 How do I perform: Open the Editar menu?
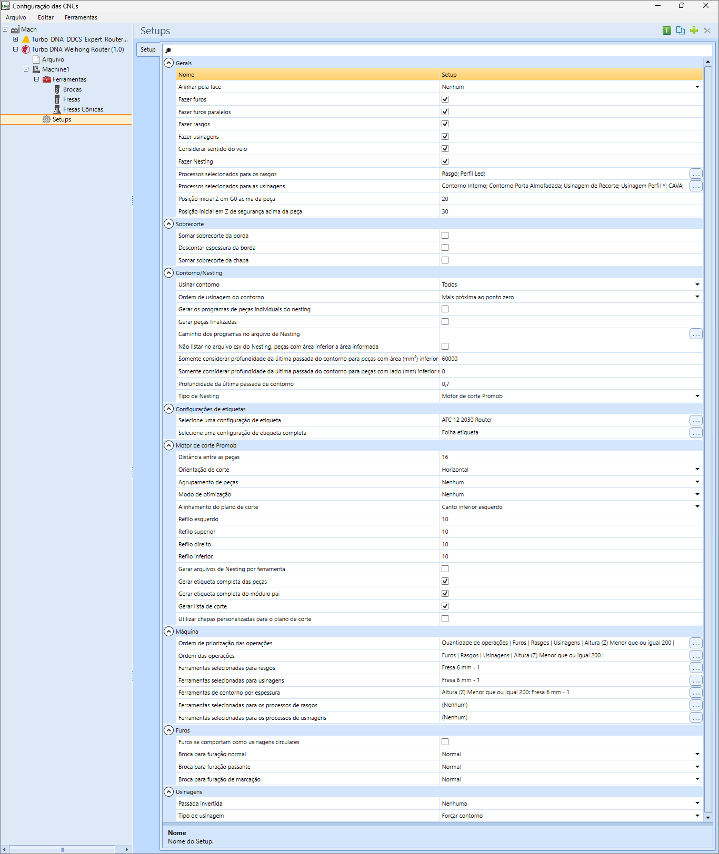click(46, 17)
